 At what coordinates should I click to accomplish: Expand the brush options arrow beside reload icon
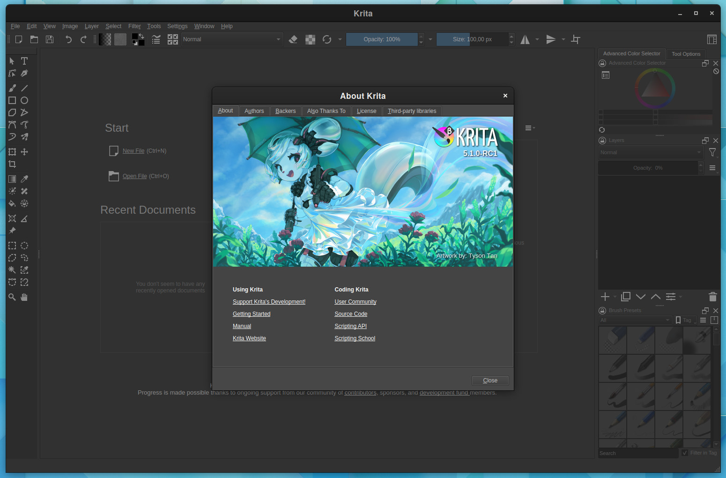pyautogui.click(x=340, y=39)
